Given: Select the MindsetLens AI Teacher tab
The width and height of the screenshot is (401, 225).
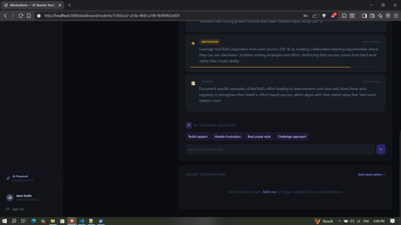Looking at the screenshot, I should (32, 5).
